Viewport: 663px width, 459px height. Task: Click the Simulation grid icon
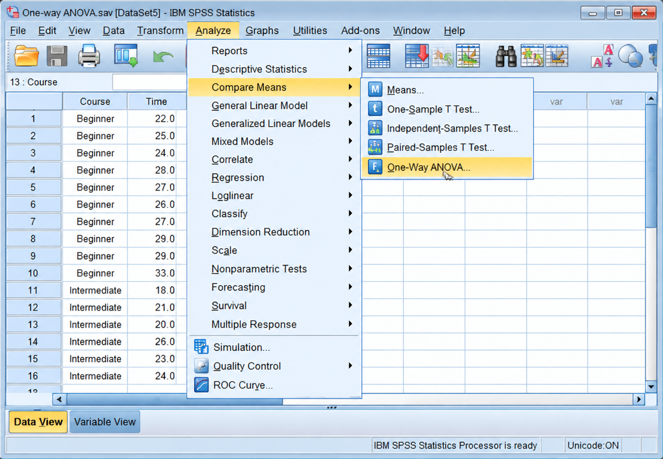tap(201, 347)
